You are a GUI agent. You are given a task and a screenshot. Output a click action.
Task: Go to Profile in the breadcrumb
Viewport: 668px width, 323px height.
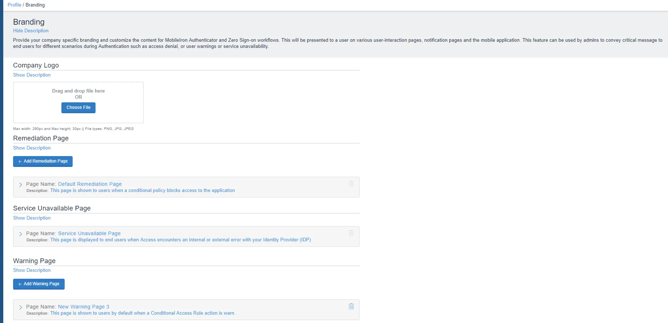pyautogui.click(x=15, y=5)
